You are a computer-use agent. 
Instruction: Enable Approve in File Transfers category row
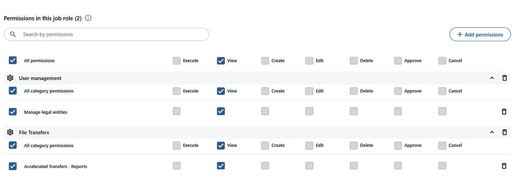pos(398,145)
